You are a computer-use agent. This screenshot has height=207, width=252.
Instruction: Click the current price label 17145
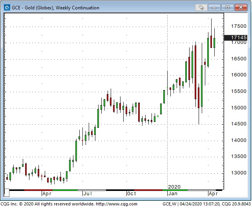(x=236, y=38)
